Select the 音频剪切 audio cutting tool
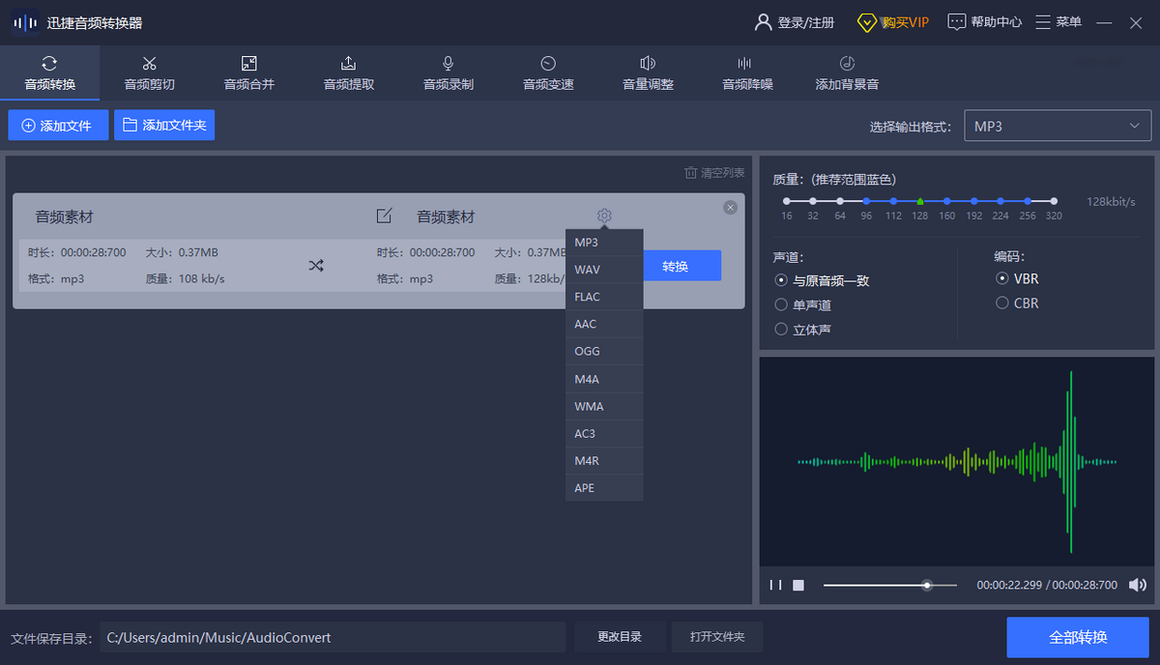The height and width of the screenshot is (665, 1160). point(149,72)
